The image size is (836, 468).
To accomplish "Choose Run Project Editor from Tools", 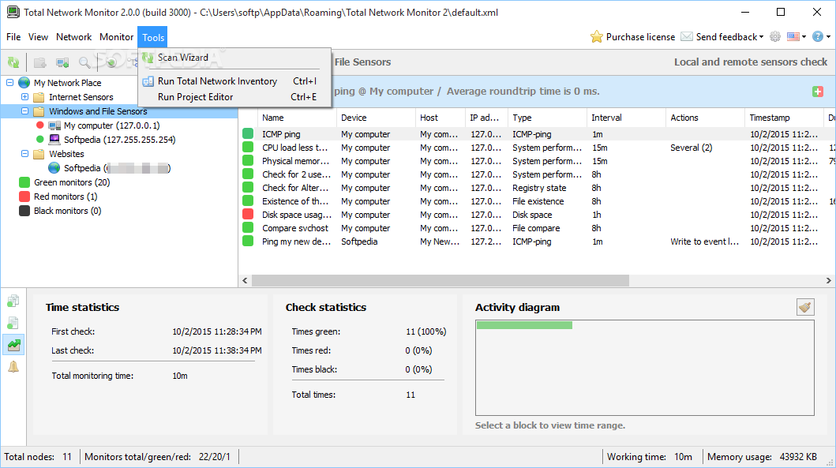I will [195, 97].
